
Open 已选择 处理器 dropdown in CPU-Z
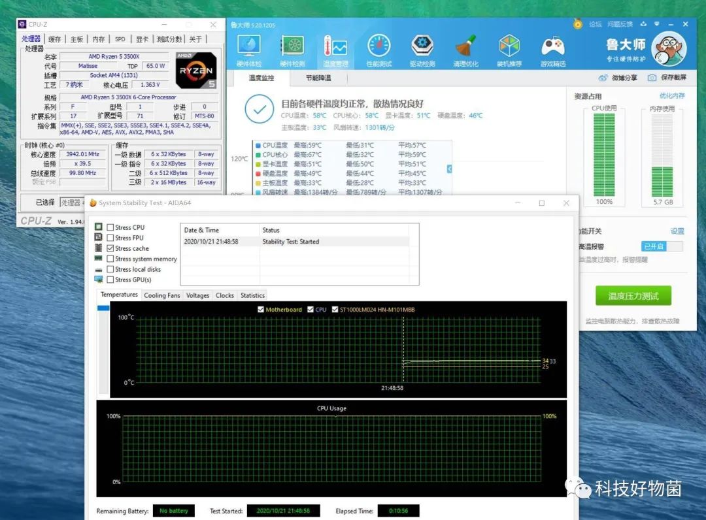click(72, 203)
